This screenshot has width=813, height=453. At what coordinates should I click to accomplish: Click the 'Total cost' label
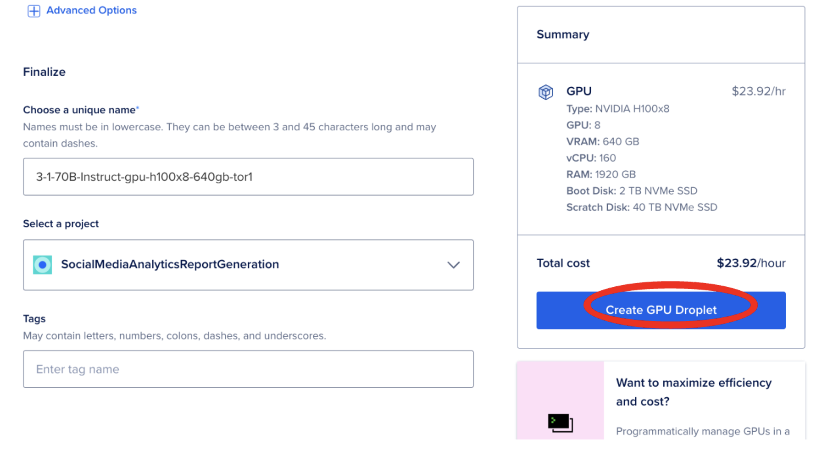[563, 263]
